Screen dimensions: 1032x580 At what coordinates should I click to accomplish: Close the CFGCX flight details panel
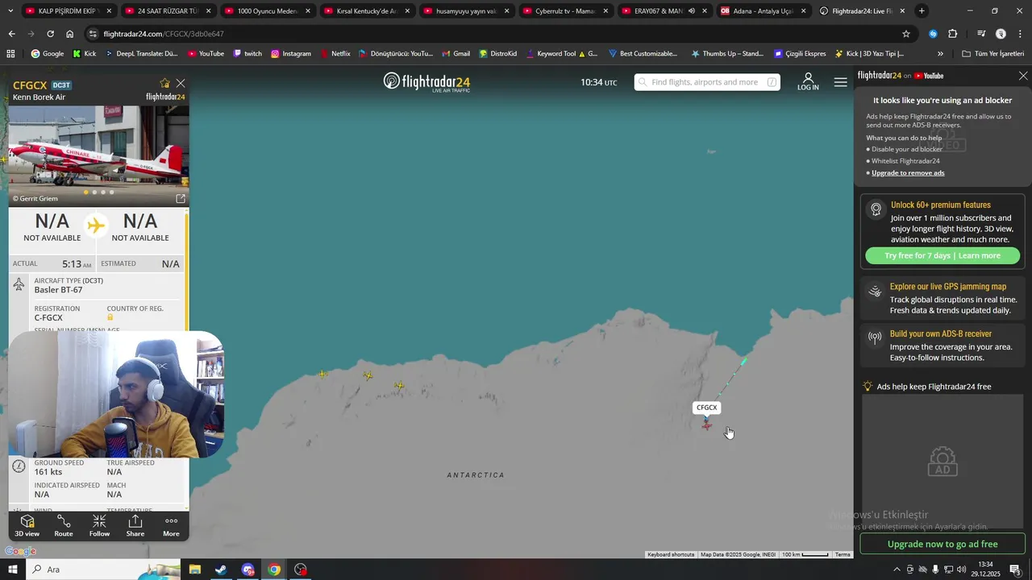click(x=181, y=83)
